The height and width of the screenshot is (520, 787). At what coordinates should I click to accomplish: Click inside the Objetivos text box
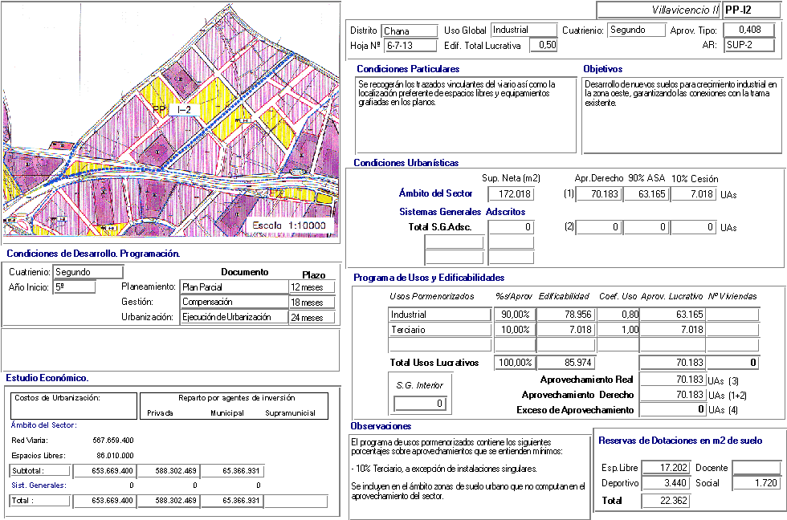[x=681, y=115]
